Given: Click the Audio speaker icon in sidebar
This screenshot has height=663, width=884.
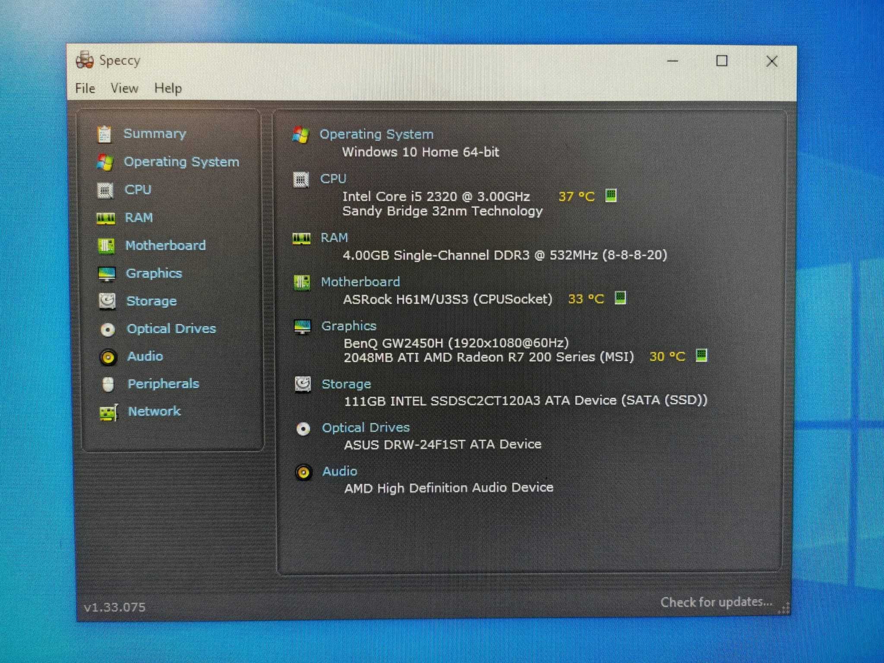Looking at the screenshot, I should tap(108, 357).
